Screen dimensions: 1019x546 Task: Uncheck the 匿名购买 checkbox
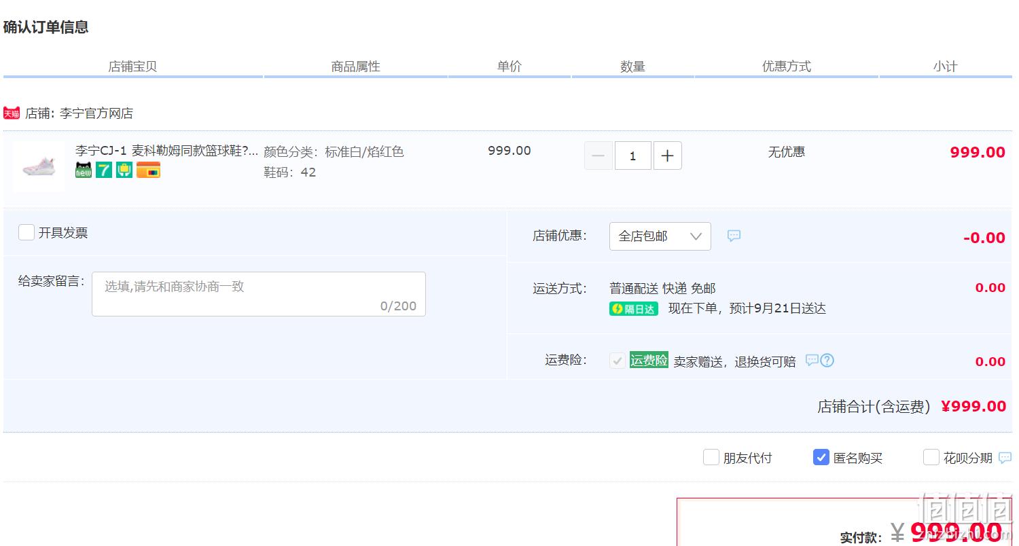(821, 457)
